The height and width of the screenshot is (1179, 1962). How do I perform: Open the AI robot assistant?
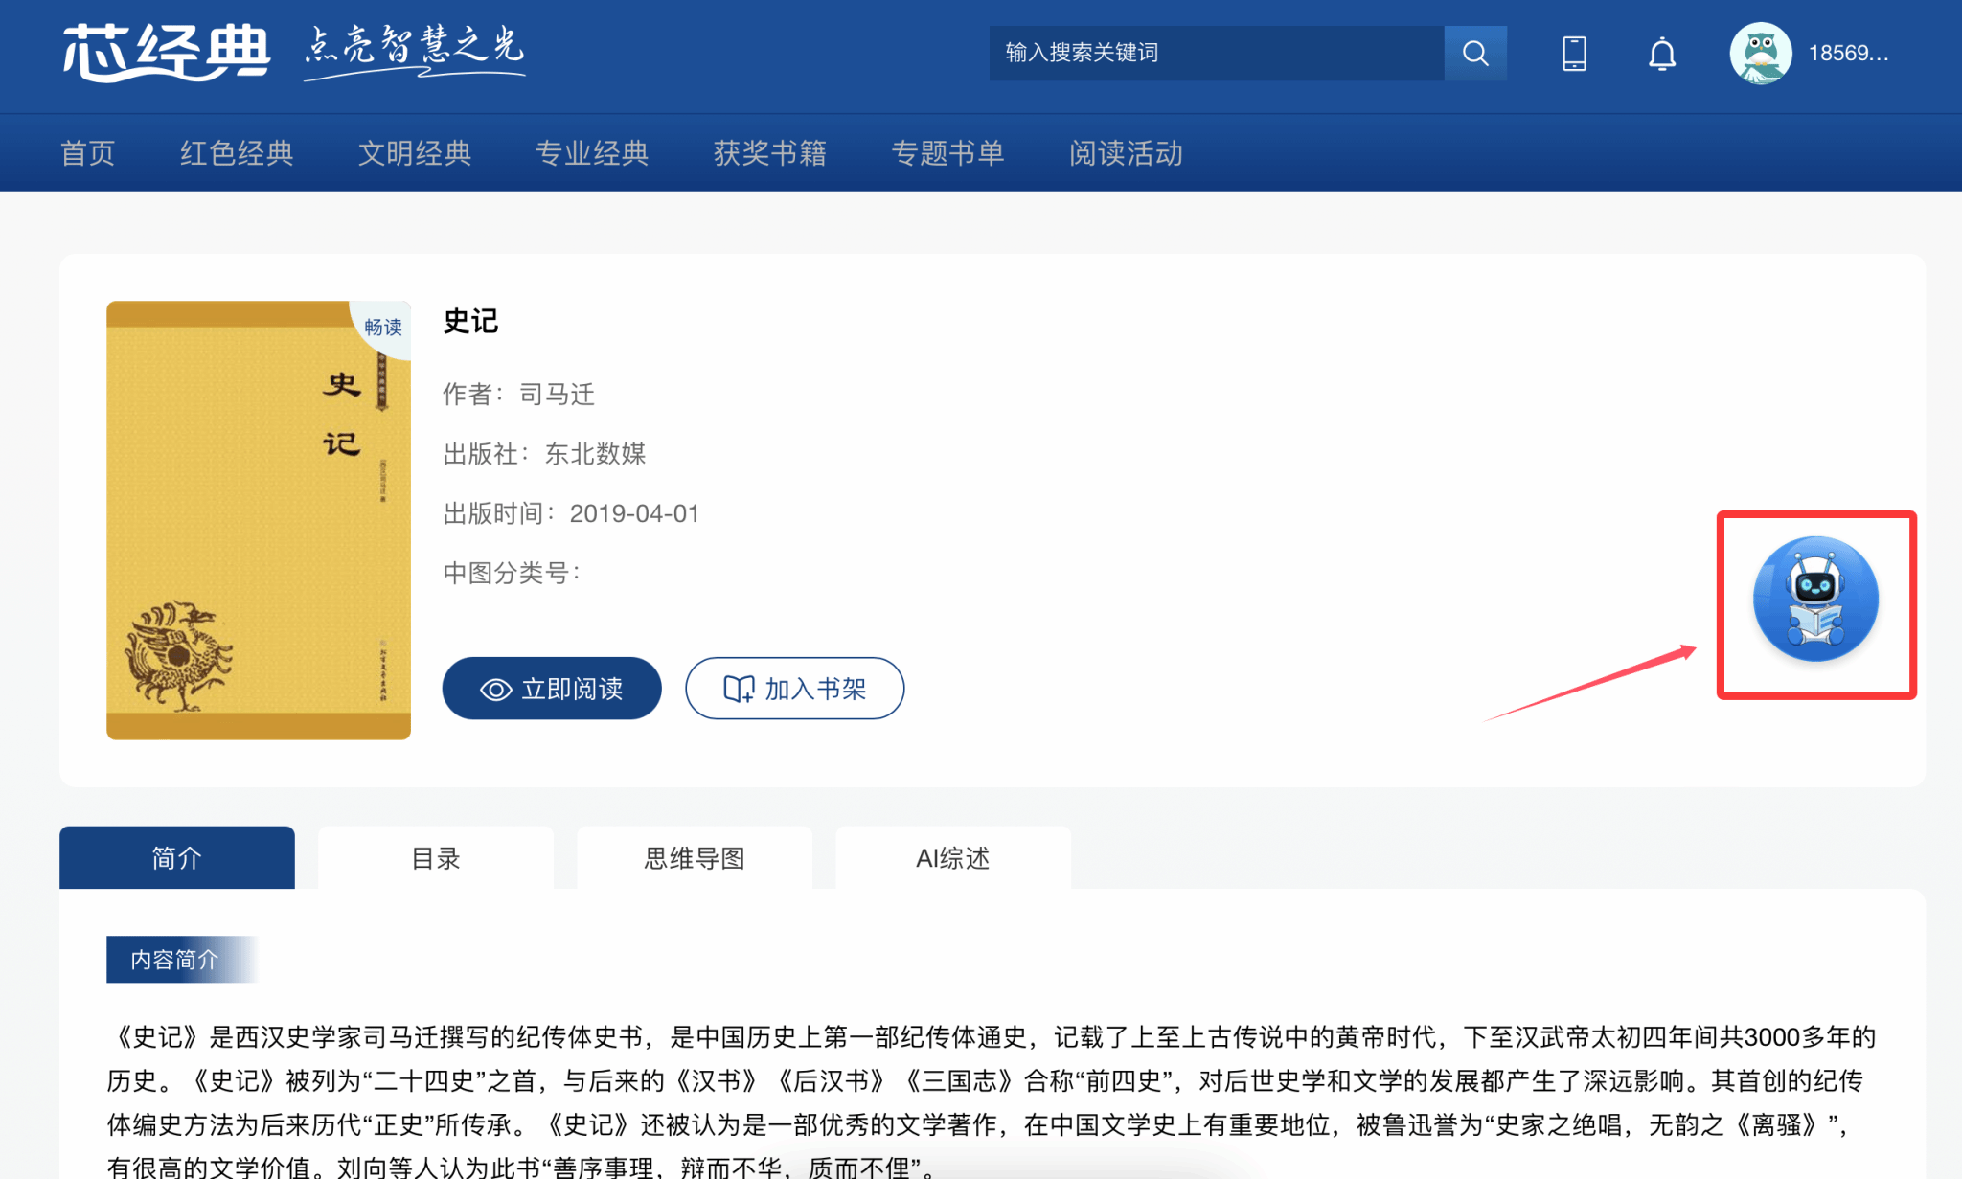tap(1815, 600)
